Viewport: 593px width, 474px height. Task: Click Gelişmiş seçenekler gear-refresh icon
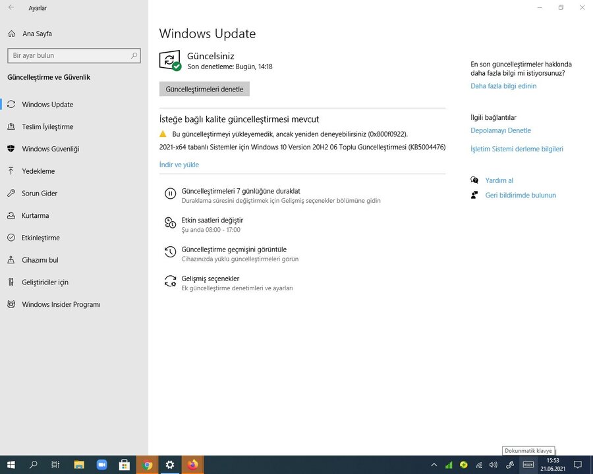coord(170,281)
